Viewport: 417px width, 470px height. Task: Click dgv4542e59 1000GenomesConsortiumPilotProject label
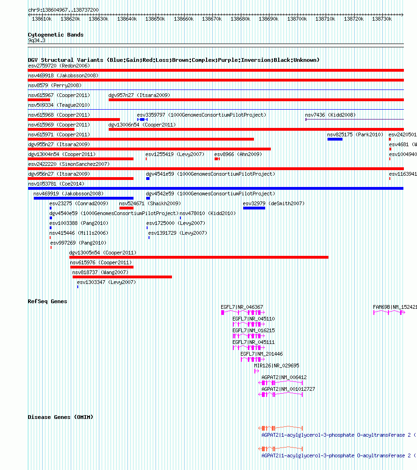tap(210, 194)
